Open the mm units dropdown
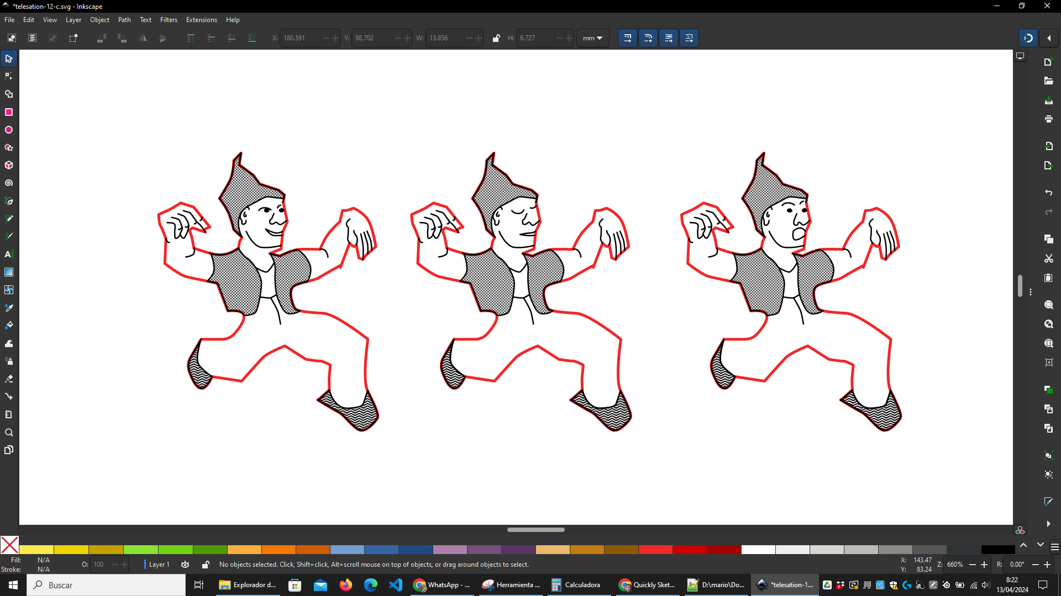 click(x=592, y=38)
